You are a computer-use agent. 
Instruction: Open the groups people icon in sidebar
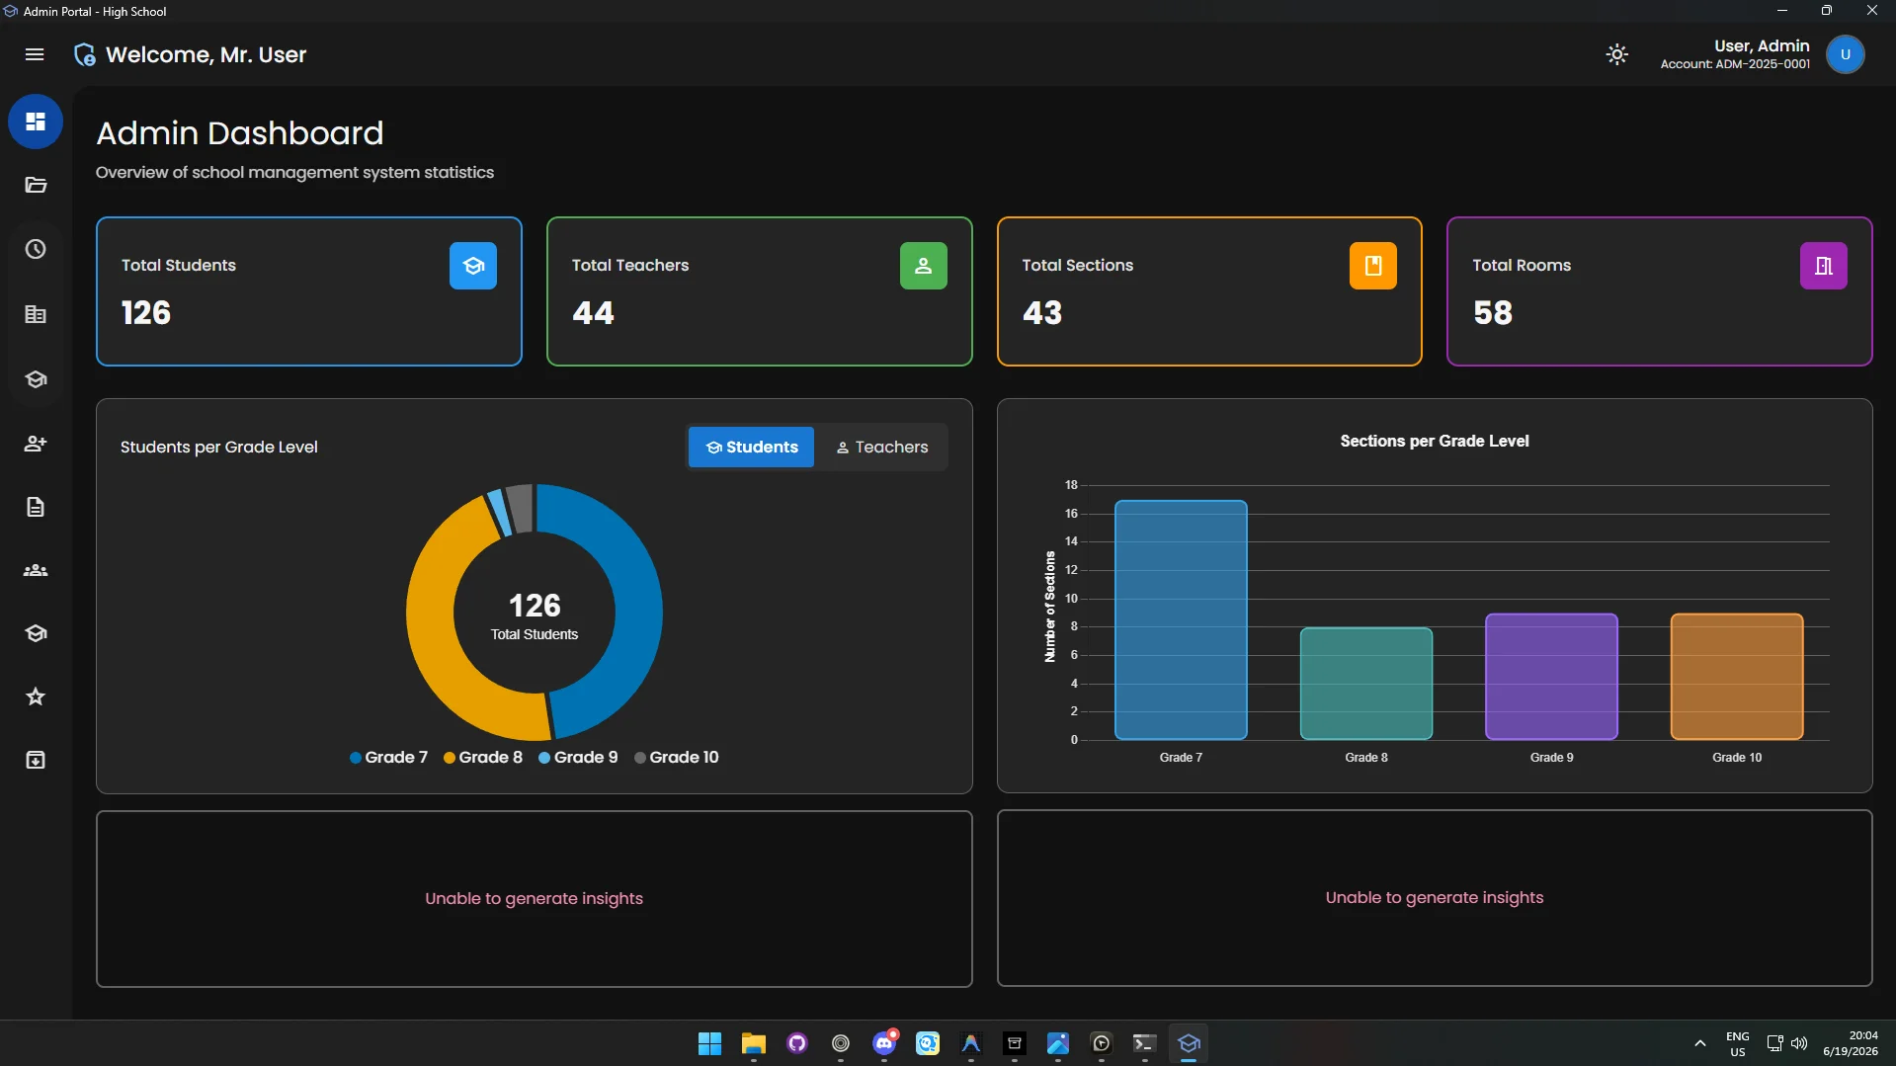coord(36,570)
